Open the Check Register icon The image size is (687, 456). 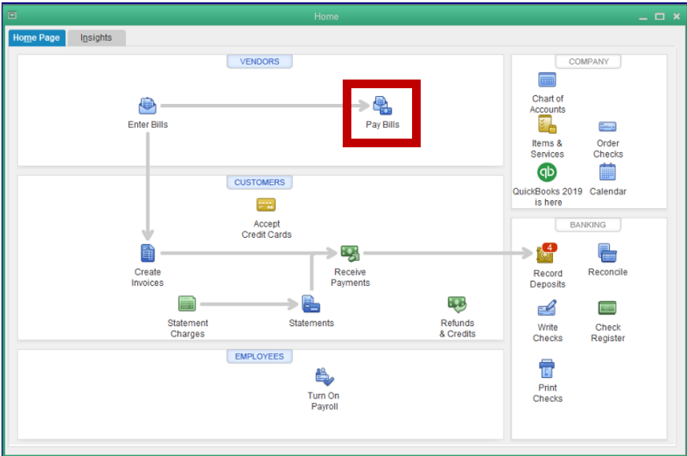[x=607, y=308]
